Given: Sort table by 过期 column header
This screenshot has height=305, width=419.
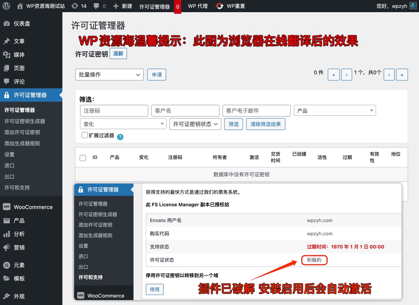Looking at the screenshot, I should coord(347,157).
